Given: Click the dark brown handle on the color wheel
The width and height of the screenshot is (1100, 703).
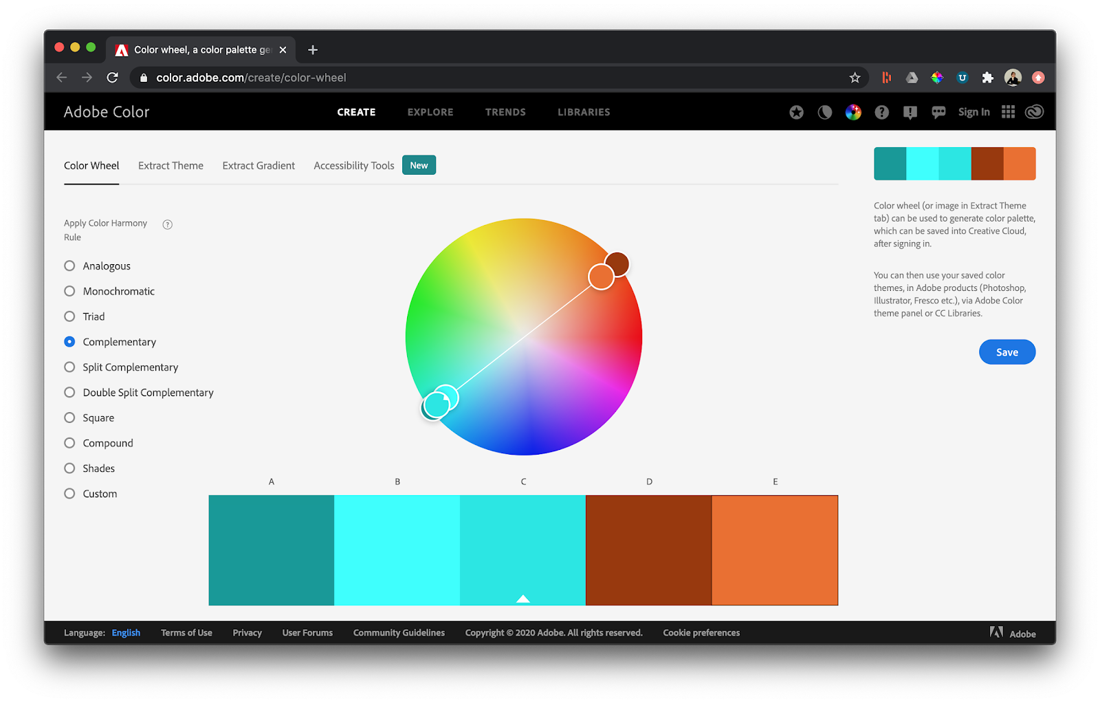Looking at the screenshot, I should (619, 262).
